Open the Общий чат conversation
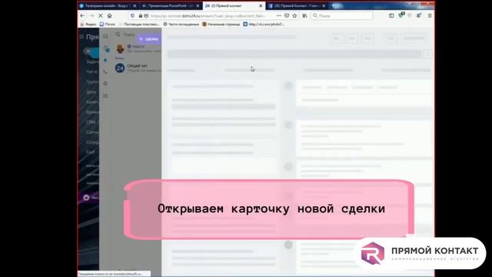492x277 pixels. click(x=138, y=68)
